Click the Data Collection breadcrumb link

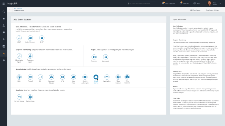(x=18, y=9)
